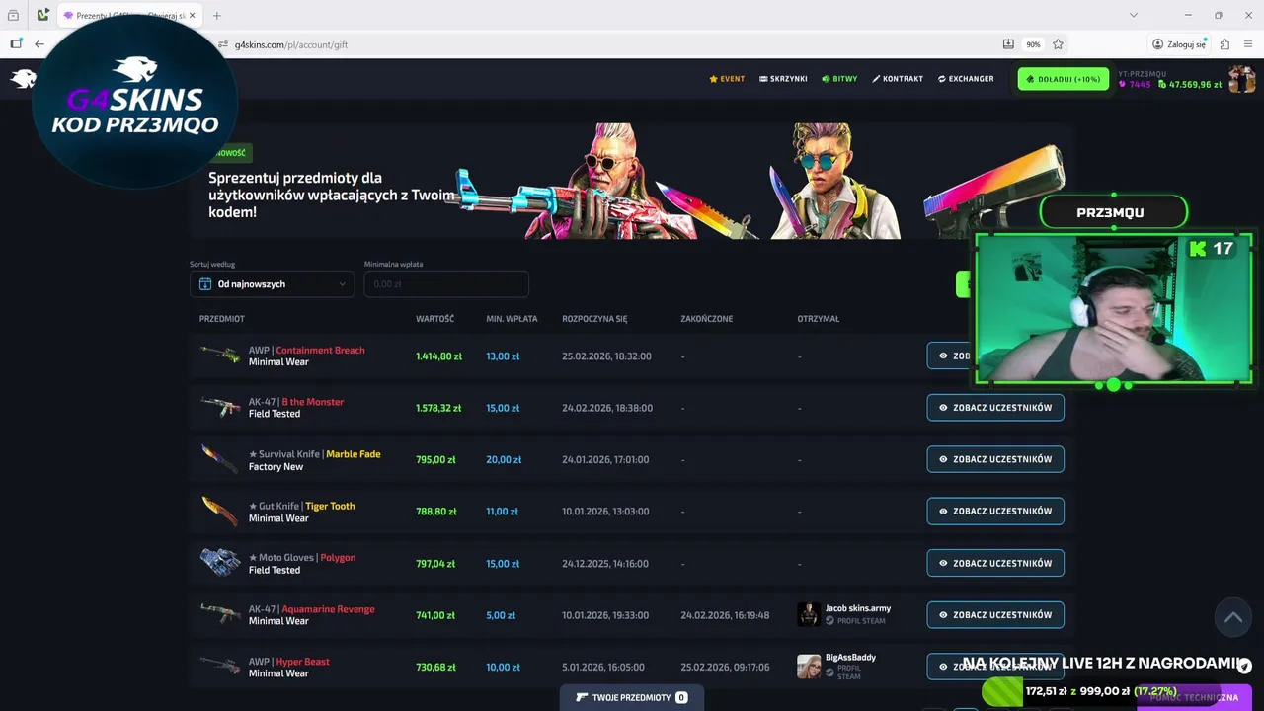
Task: Click the gift promo banner image
Action: coord(632,181)
